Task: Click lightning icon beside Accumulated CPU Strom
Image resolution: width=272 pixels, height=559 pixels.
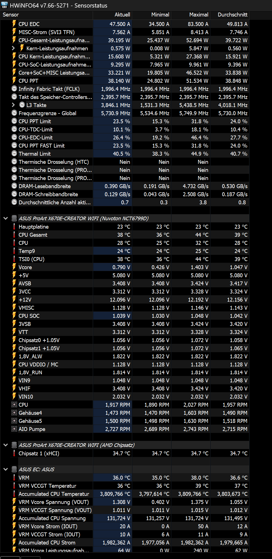Action: click(x=14, y=543)
